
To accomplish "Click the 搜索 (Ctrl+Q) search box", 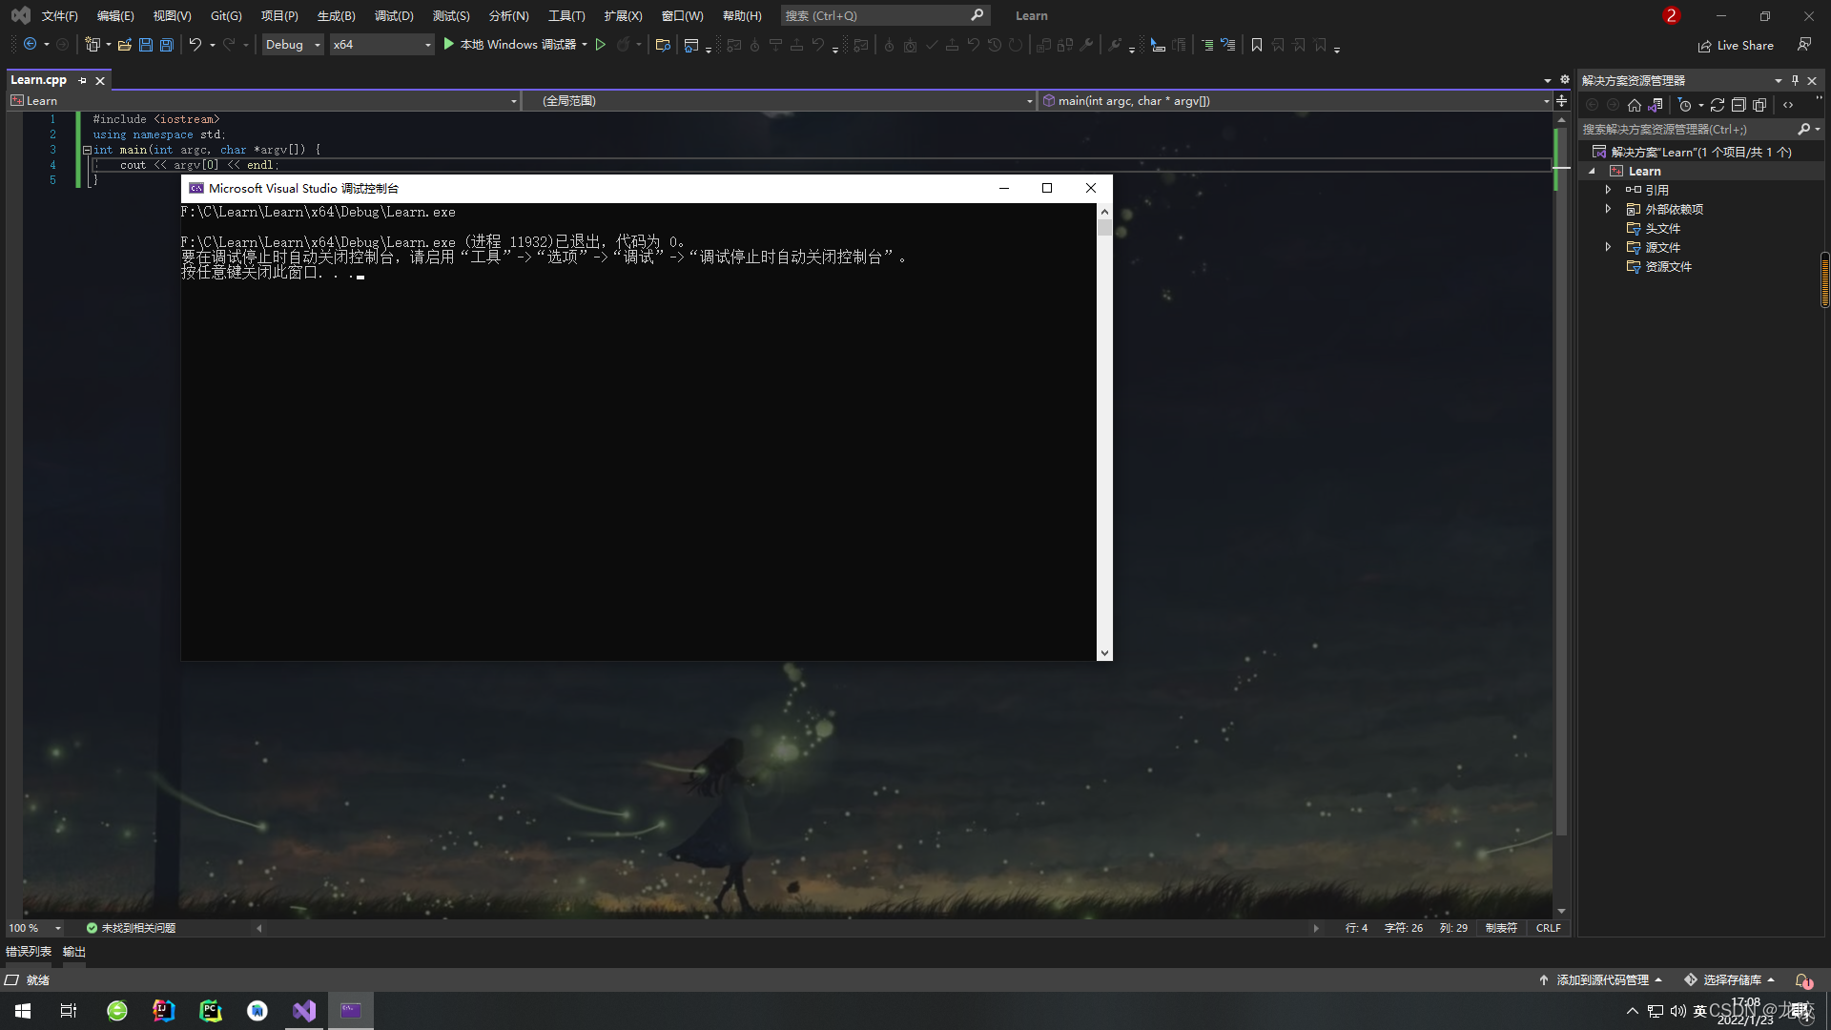I will [x=884, y=15].
